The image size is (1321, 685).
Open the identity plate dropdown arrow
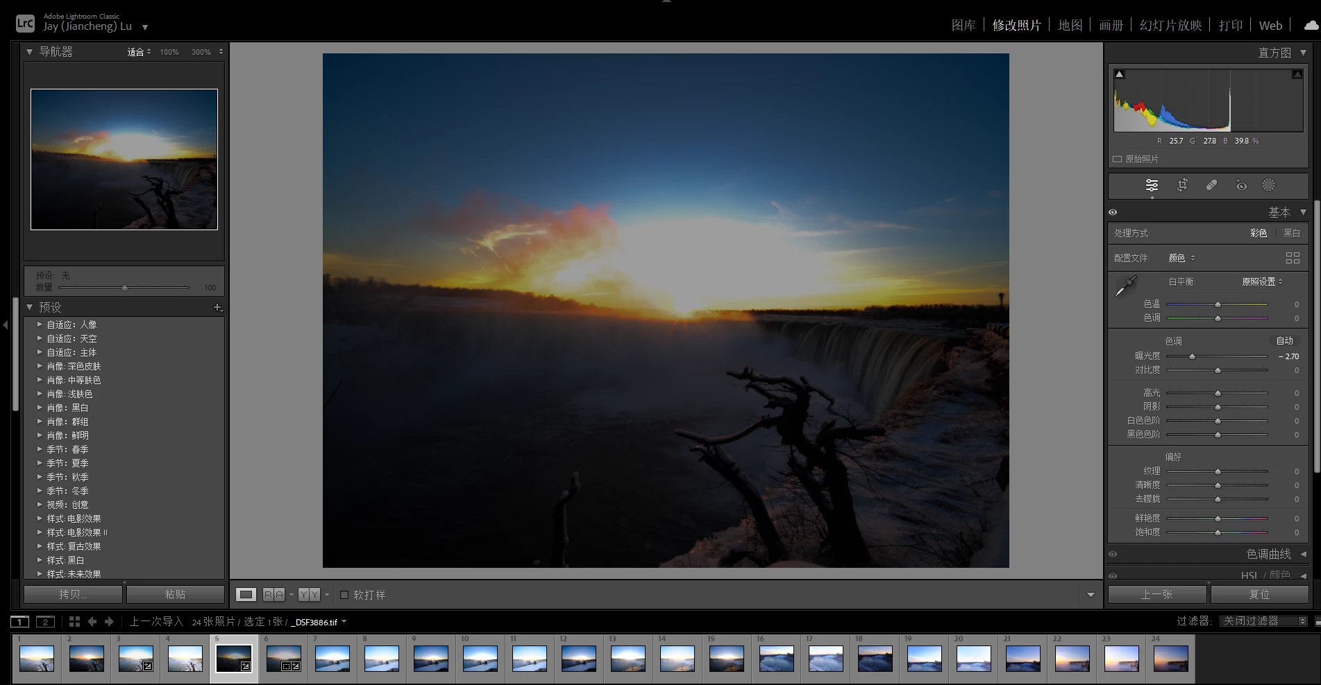click(145, 28)
